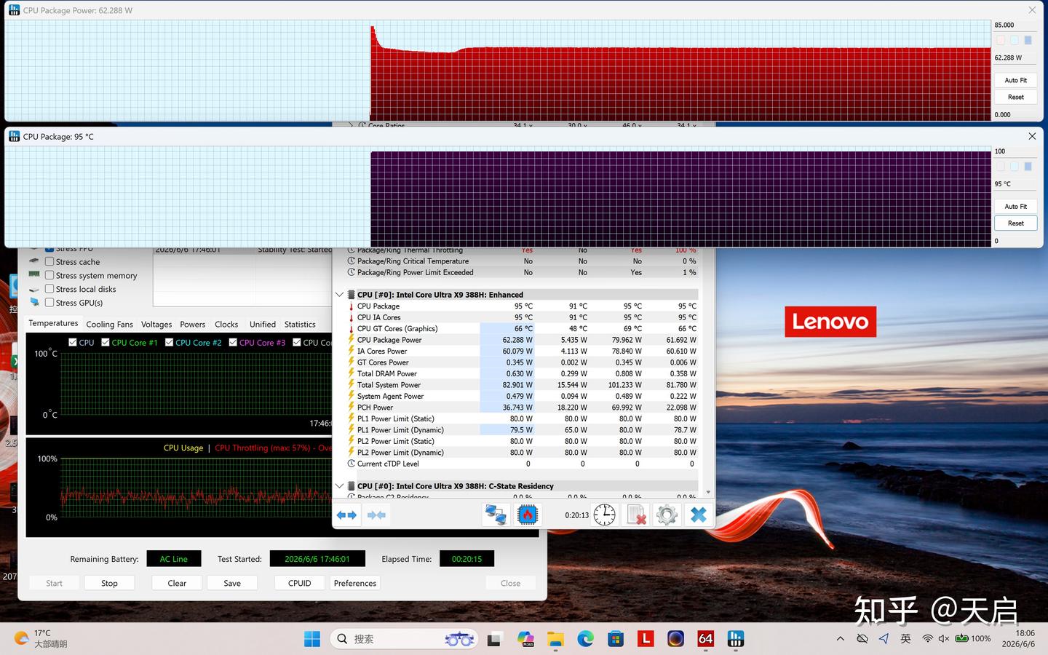Click muted speaker volume tray icon

(944, 639)
